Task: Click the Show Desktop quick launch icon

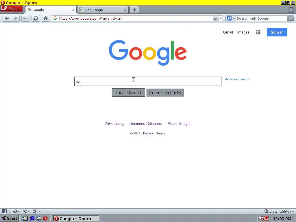Action: [x=25, y=219]
